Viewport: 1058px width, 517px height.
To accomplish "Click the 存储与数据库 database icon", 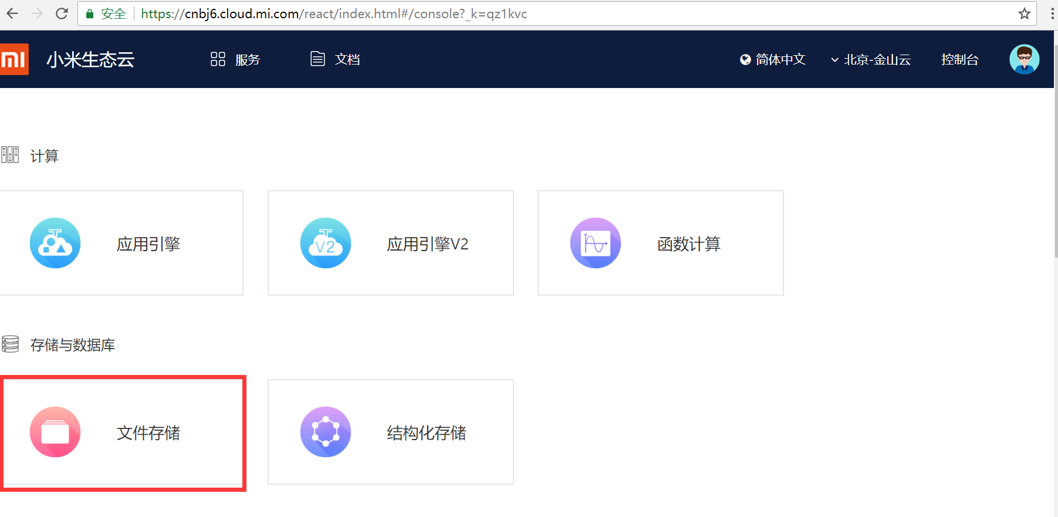I will [x=10, y=344].
